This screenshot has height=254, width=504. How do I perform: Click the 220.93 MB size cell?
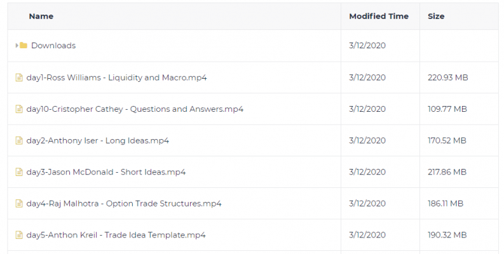(447, 77)
